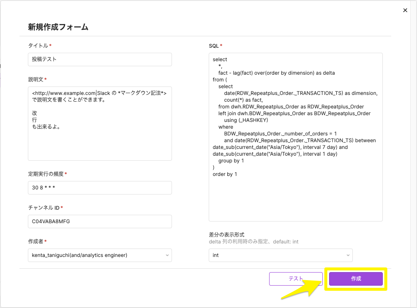Click the 定期実行の頻度 label

point(46,174)
